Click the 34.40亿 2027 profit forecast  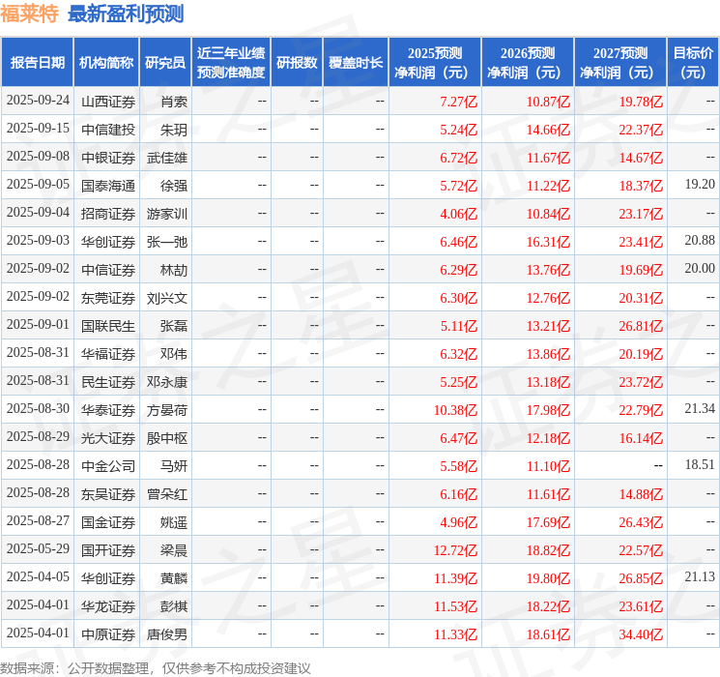click(641, 634)
